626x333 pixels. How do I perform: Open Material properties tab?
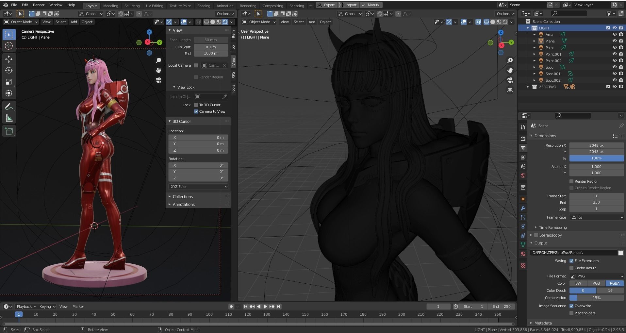pyautogui.click(x=523, y=254)
